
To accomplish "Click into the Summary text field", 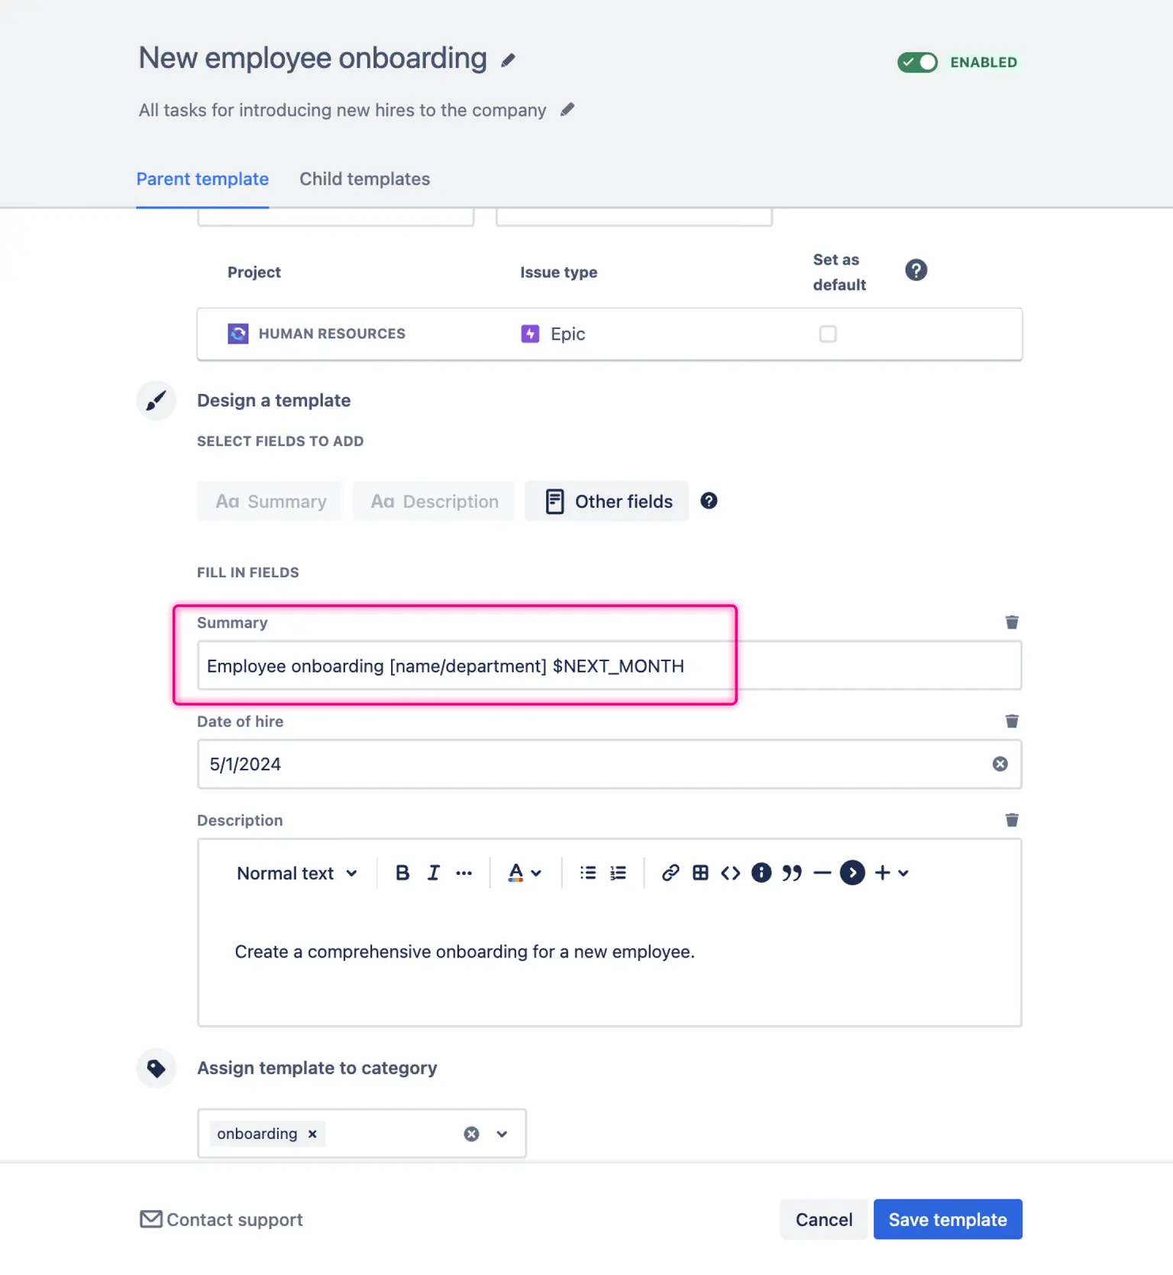I will pyautogui.click(x=609, y=666).
